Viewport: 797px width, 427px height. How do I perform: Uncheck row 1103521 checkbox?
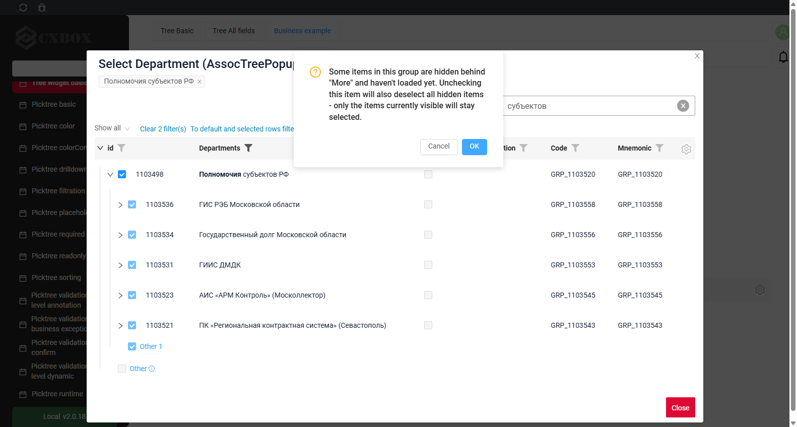(x=132, y=325)
